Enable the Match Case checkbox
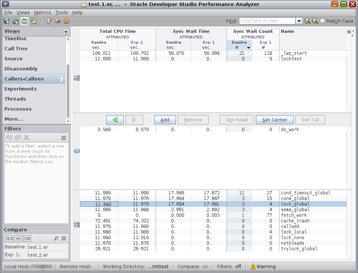This screenshot has width=358, height=273. pos(322,21)
